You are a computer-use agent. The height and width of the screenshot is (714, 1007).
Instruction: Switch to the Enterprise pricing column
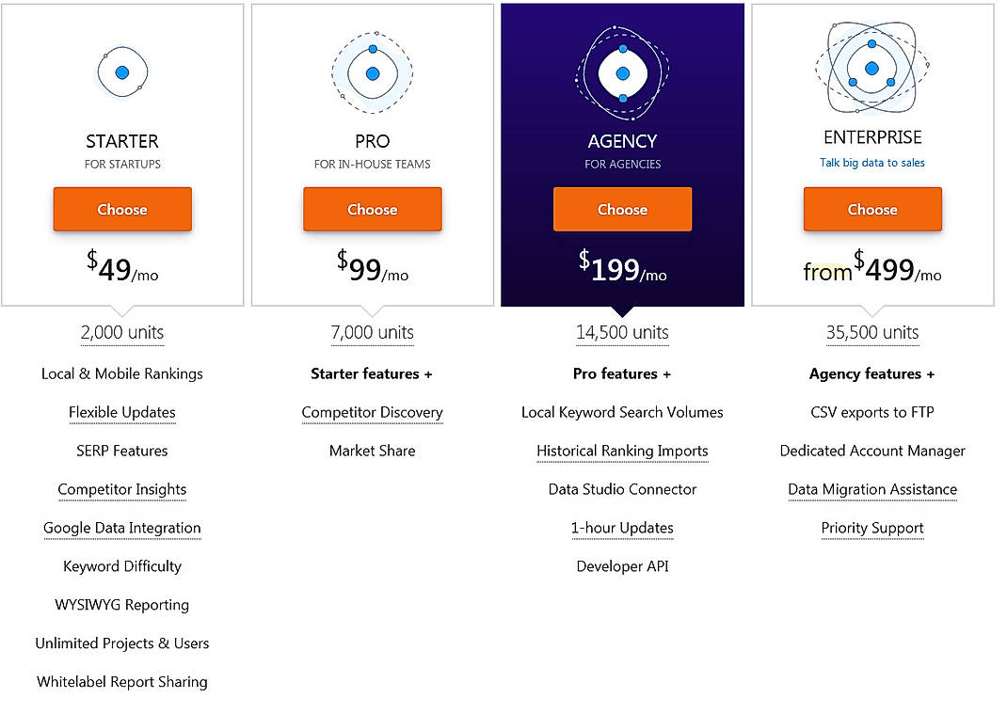point(871,137)
